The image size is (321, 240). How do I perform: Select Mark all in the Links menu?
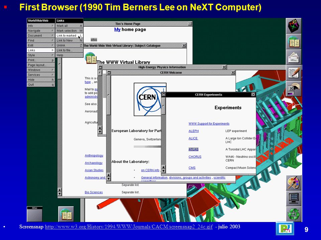click(x=70, y=26)
